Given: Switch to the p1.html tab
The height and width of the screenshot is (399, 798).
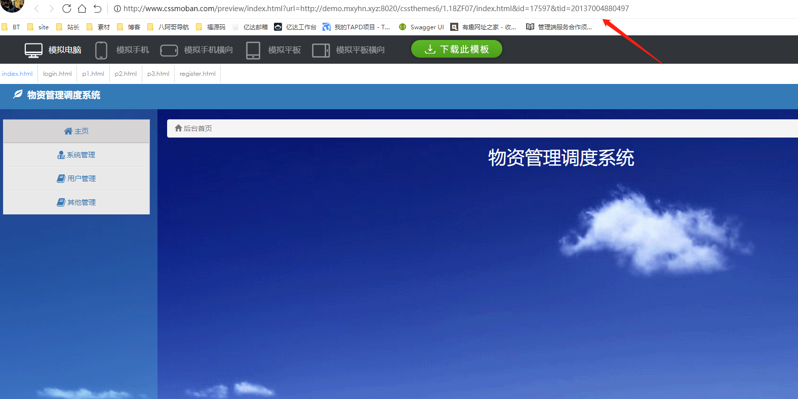Looking at the screenshot, I should tap(93, 74).
